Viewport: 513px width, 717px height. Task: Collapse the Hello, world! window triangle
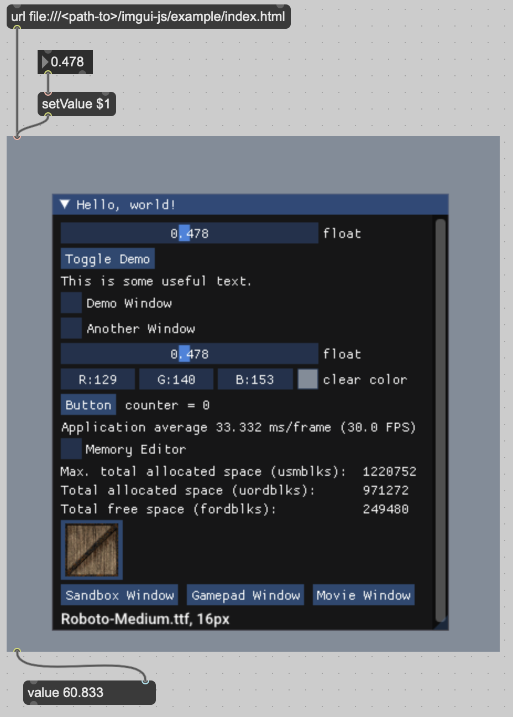point(65,205)
